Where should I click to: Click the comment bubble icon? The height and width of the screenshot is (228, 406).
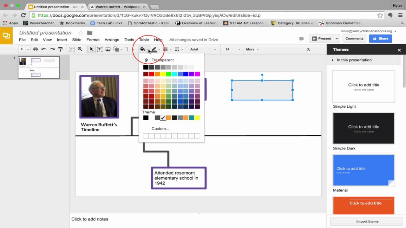(x=301, y=39)
